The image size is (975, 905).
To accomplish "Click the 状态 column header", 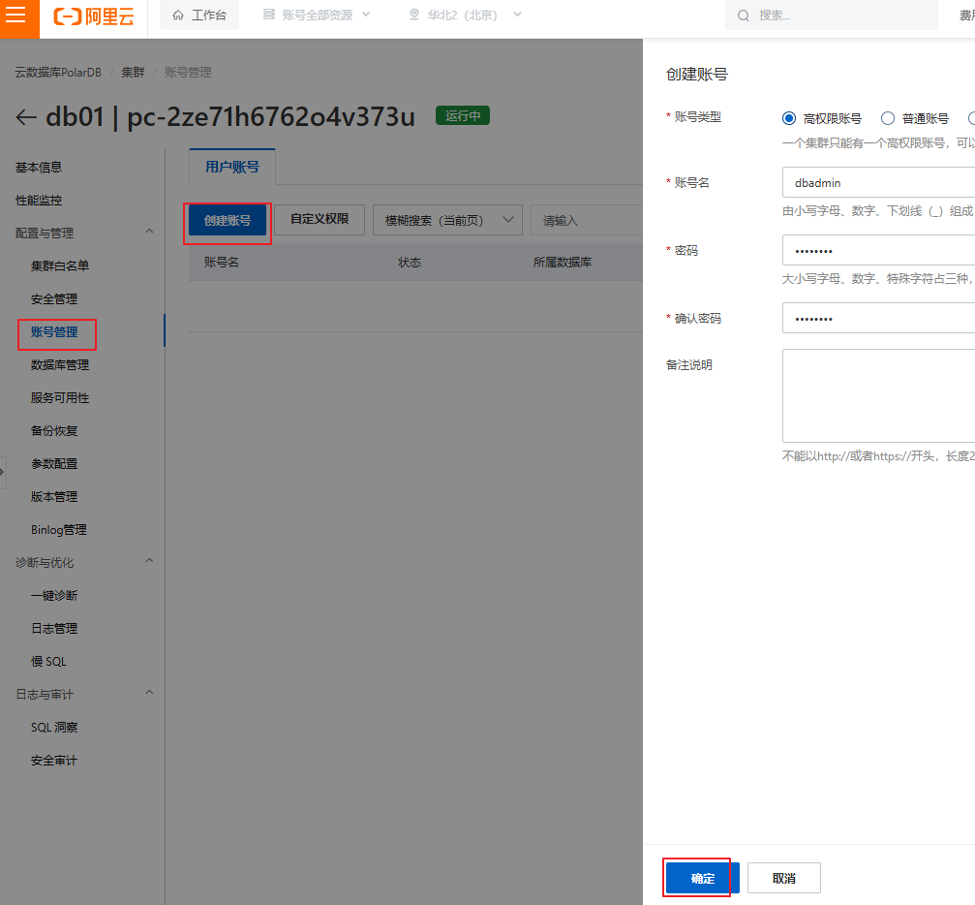I will [x=410, y=262].
